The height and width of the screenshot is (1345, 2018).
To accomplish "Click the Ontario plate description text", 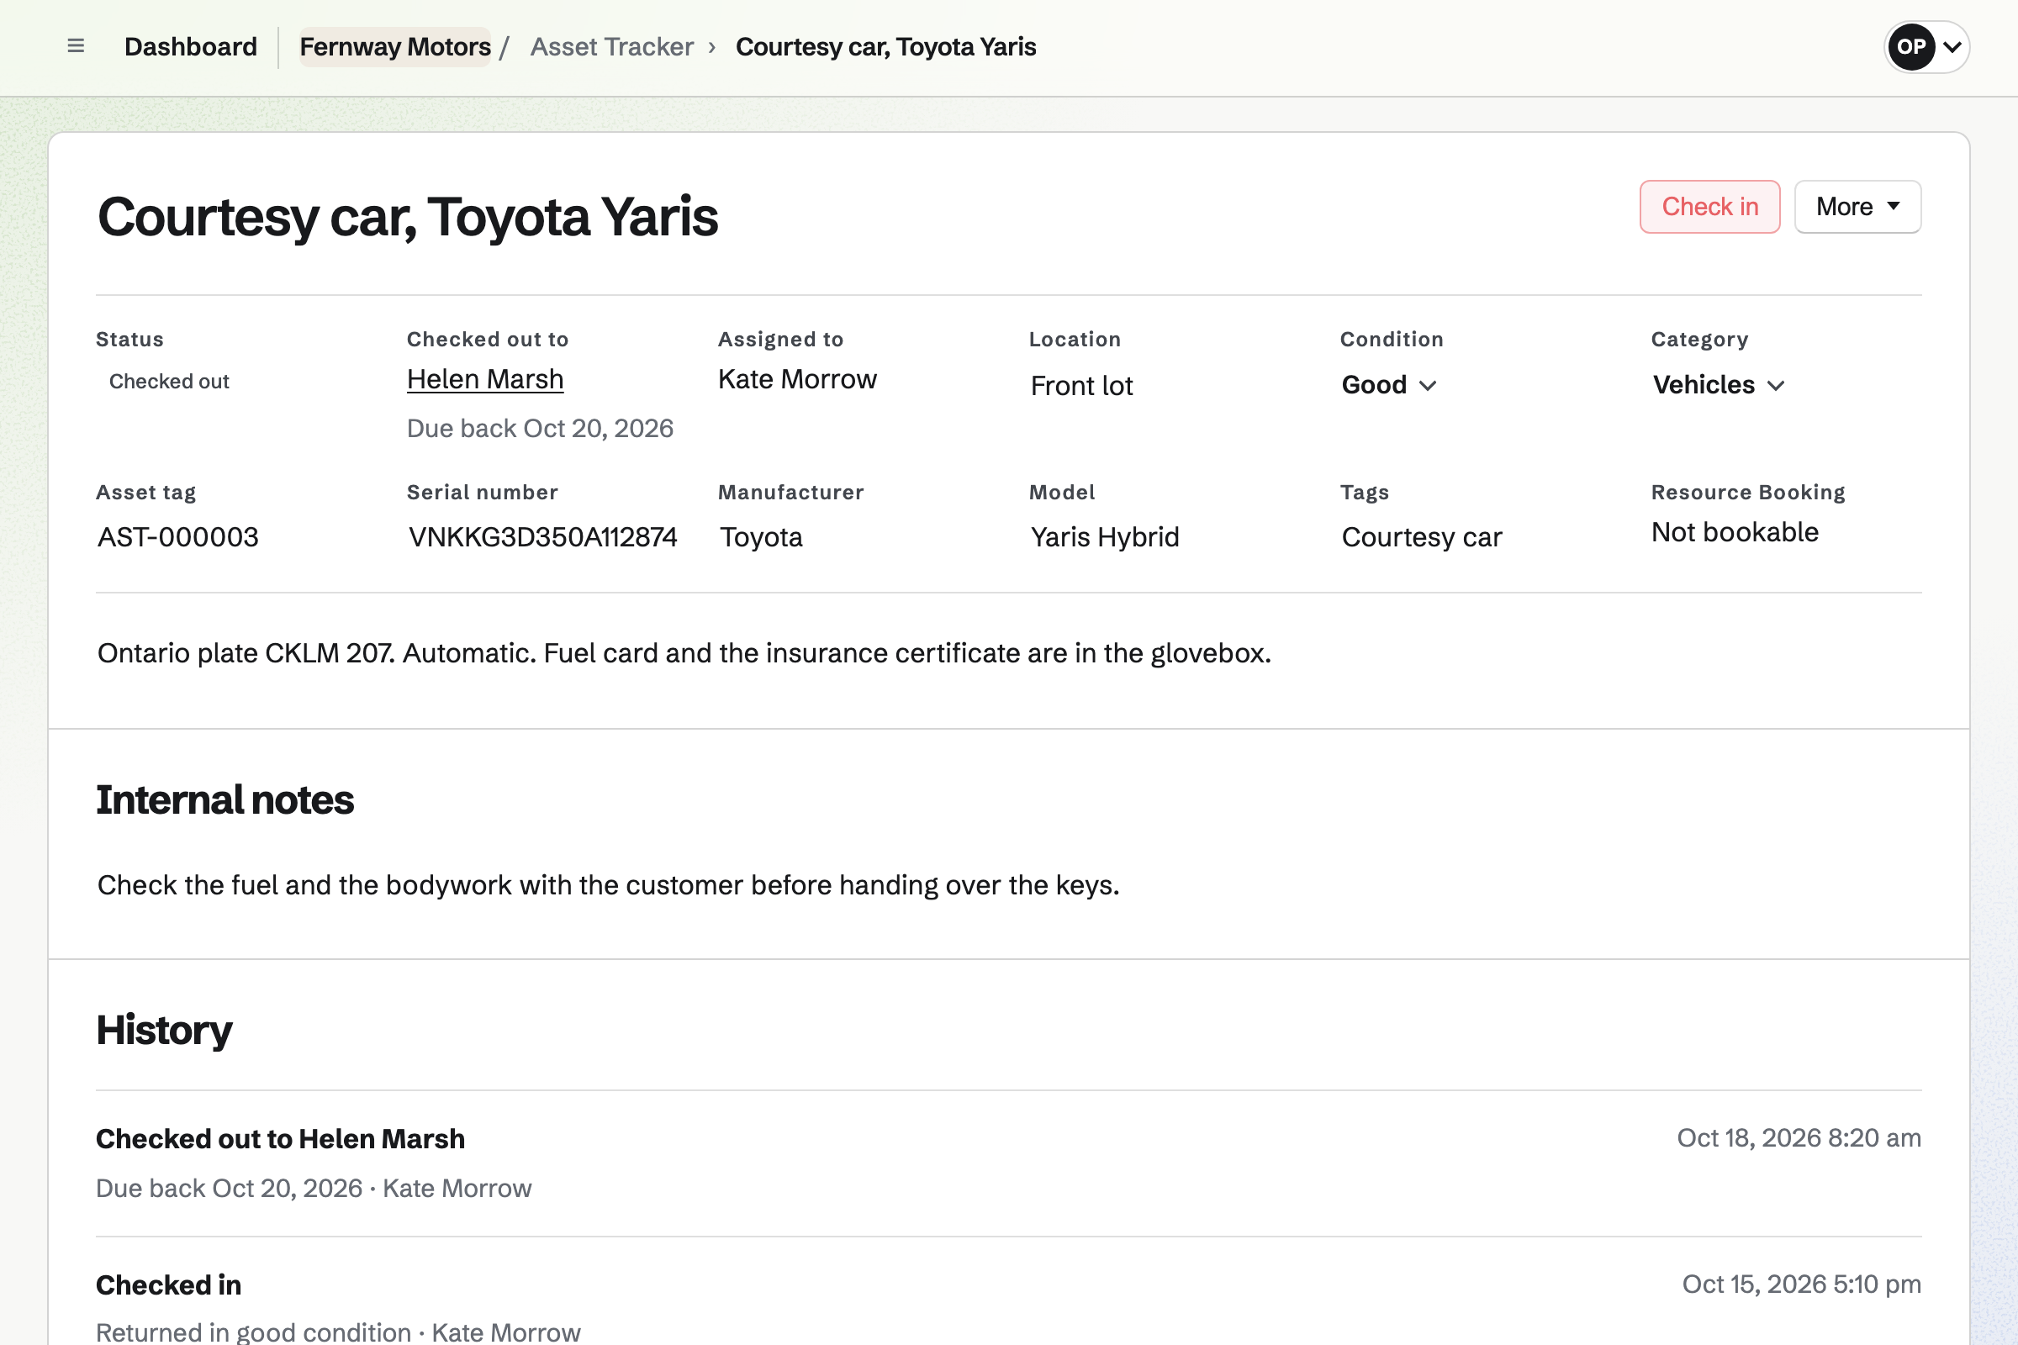I will coord(684,654).
